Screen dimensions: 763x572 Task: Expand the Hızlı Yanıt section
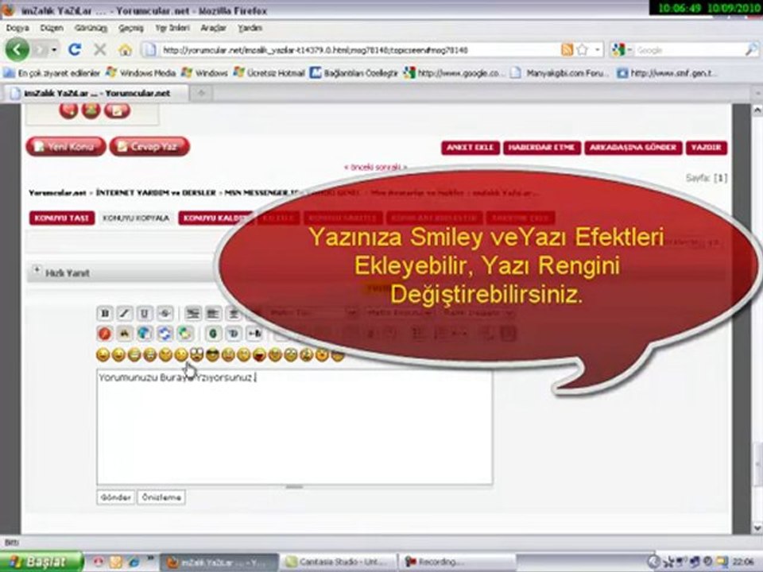(x=37, y=270)
